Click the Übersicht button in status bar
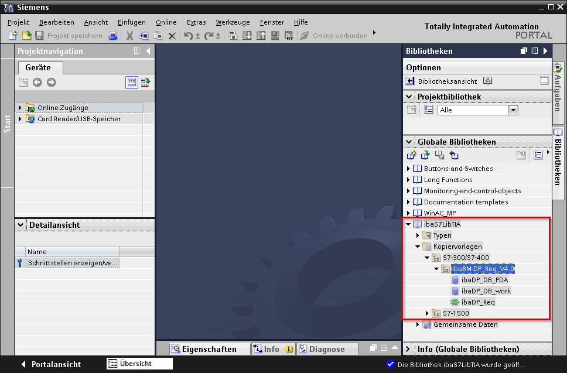Screen dimensions: 567x373 click(x=139, y=364)
